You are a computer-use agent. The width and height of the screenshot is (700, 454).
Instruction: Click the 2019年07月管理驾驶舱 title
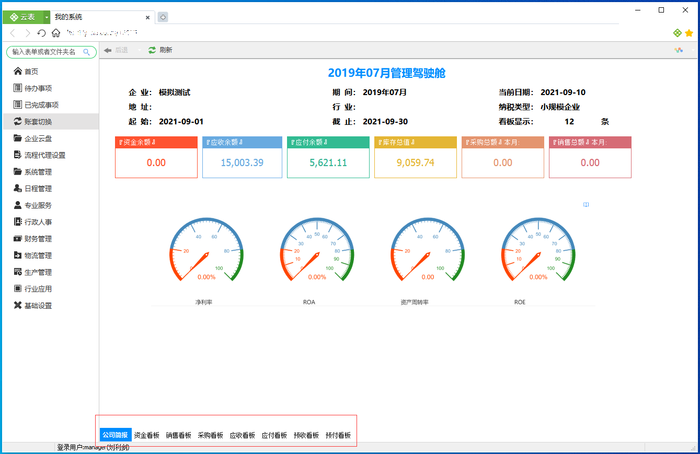click(387, 73)
